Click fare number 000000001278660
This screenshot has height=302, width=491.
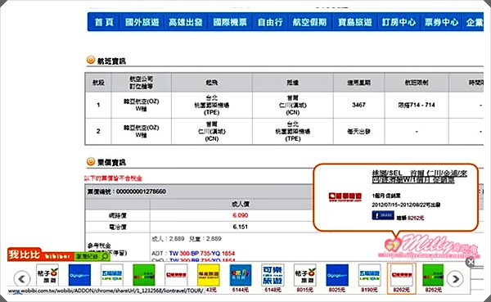click(x=141, y=192)
